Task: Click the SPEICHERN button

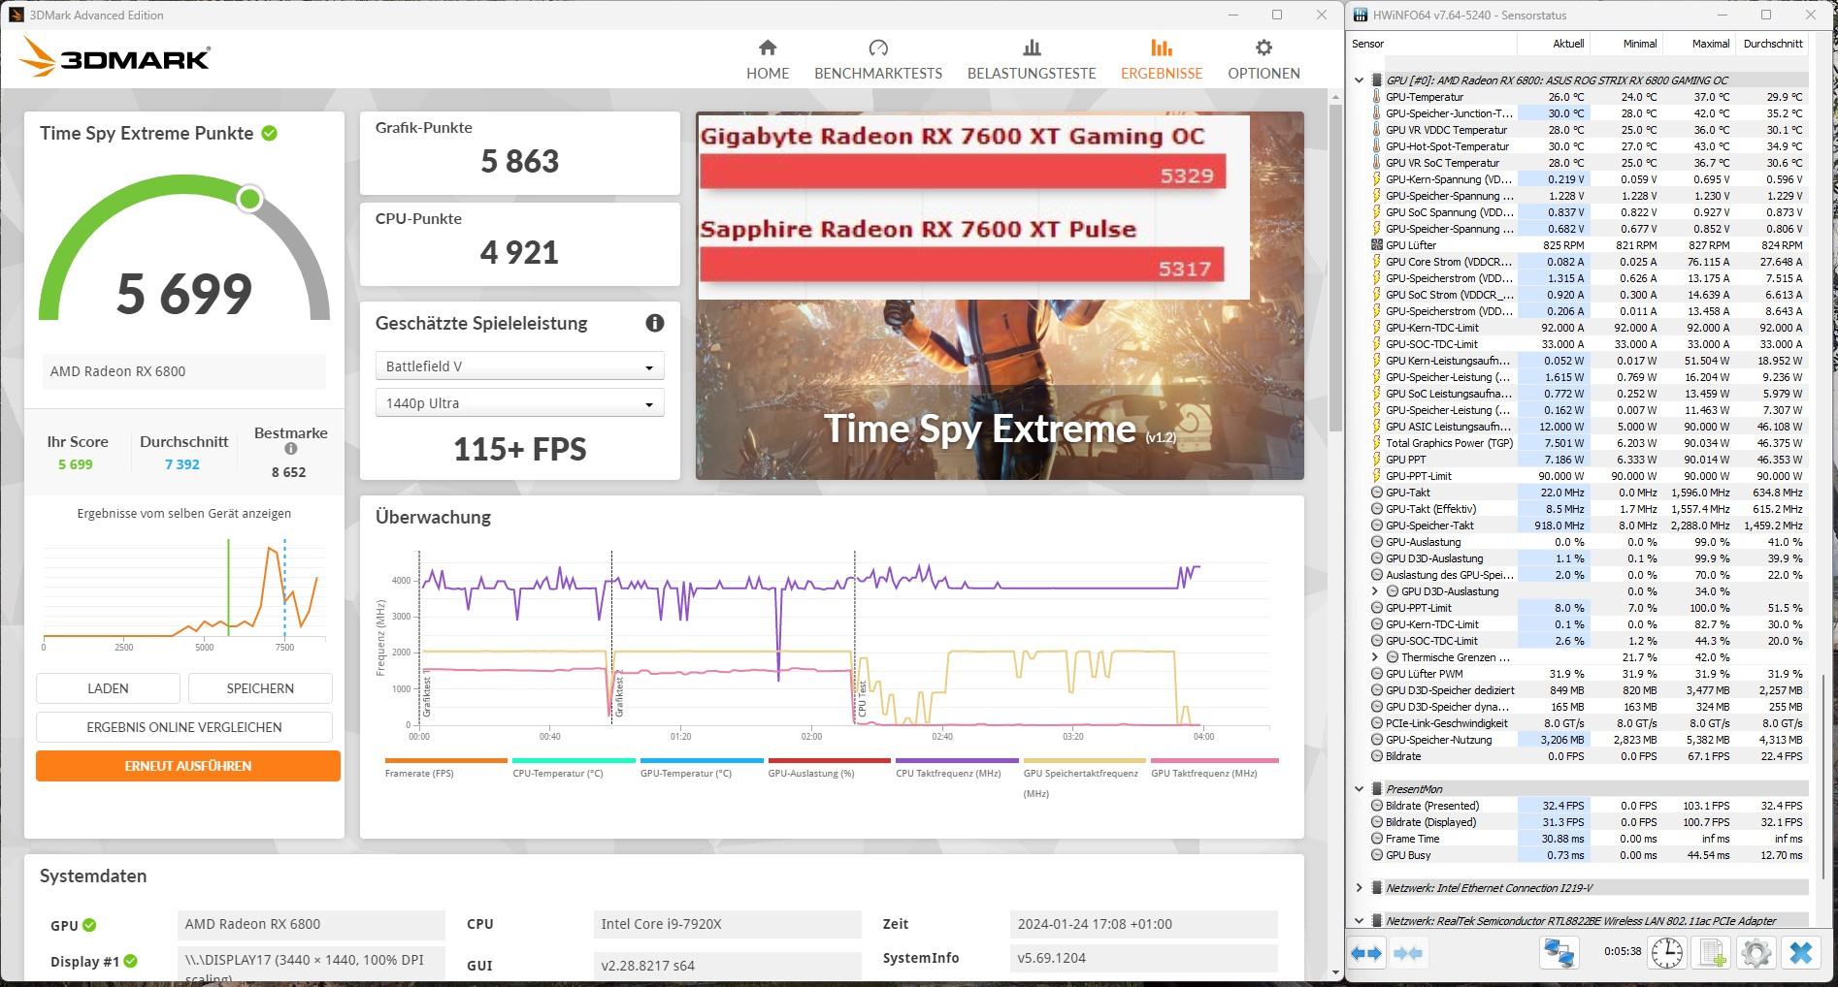Action: 260,688
